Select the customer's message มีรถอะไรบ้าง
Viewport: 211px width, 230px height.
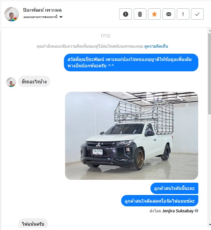34,81
